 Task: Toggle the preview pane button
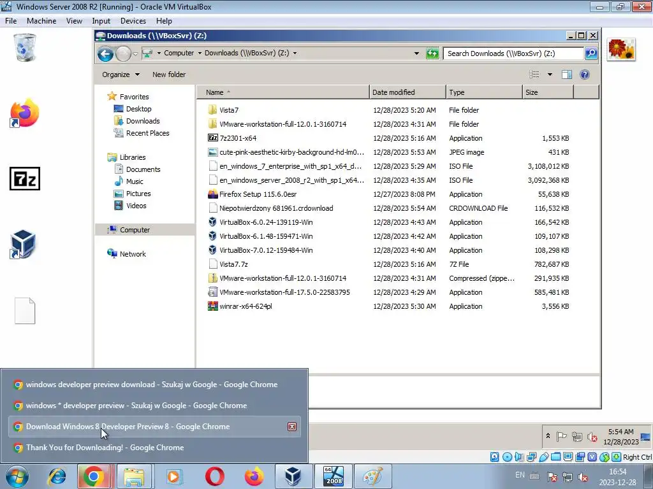[567, 74]
